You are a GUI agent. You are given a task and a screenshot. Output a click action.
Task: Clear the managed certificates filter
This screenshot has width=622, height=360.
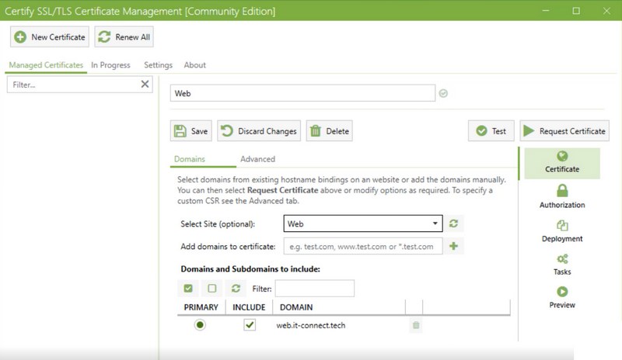click(x=145, y=85)
